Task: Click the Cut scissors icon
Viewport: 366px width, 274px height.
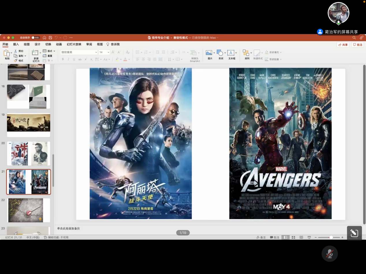Action: pos(16,51)
